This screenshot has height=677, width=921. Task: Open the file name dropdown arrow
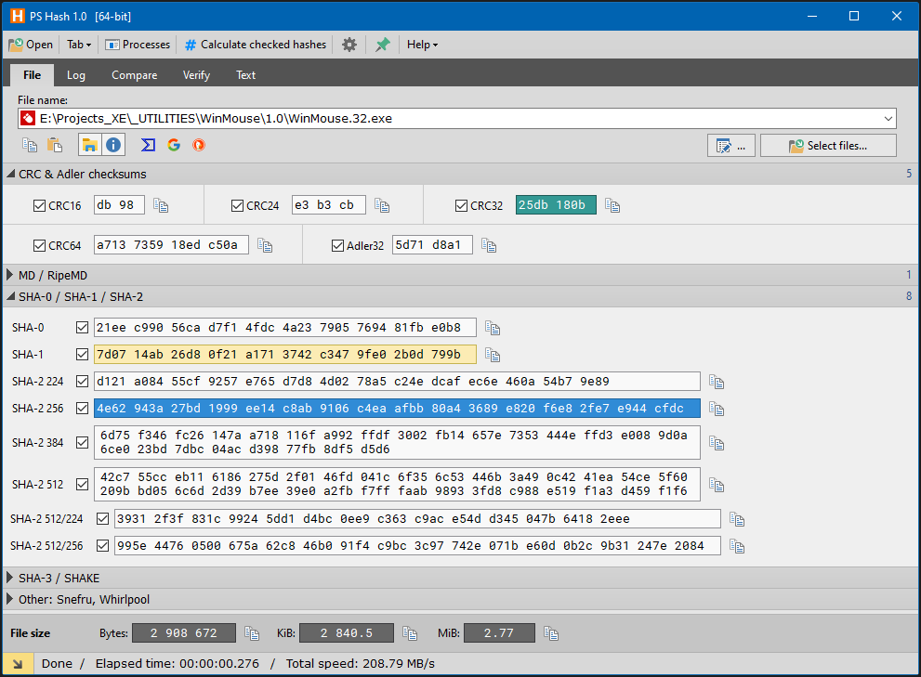point(888,119)
